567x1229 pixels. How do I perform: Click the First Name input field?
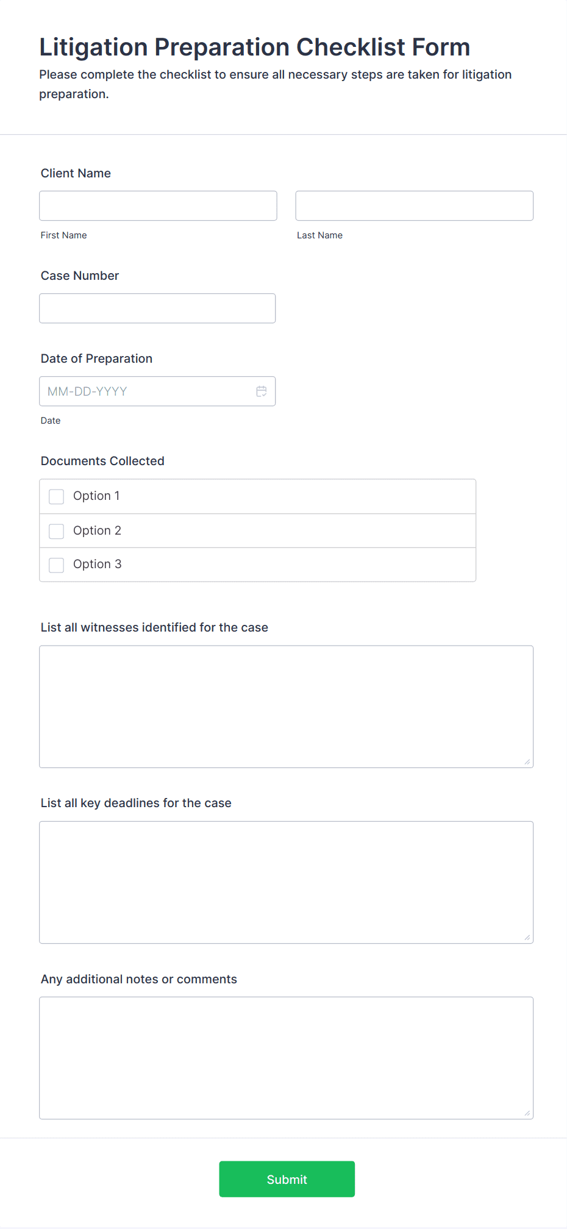tap(158, 206)
